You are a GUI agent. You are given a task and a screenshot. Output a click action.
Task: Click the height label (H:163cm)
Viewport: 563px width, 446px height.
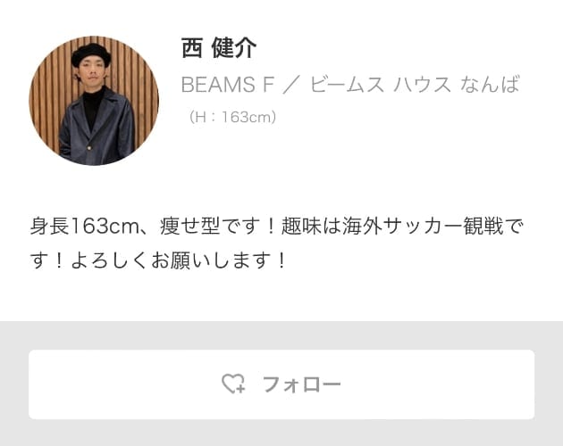pyautogui.click(x=232, y=117)
